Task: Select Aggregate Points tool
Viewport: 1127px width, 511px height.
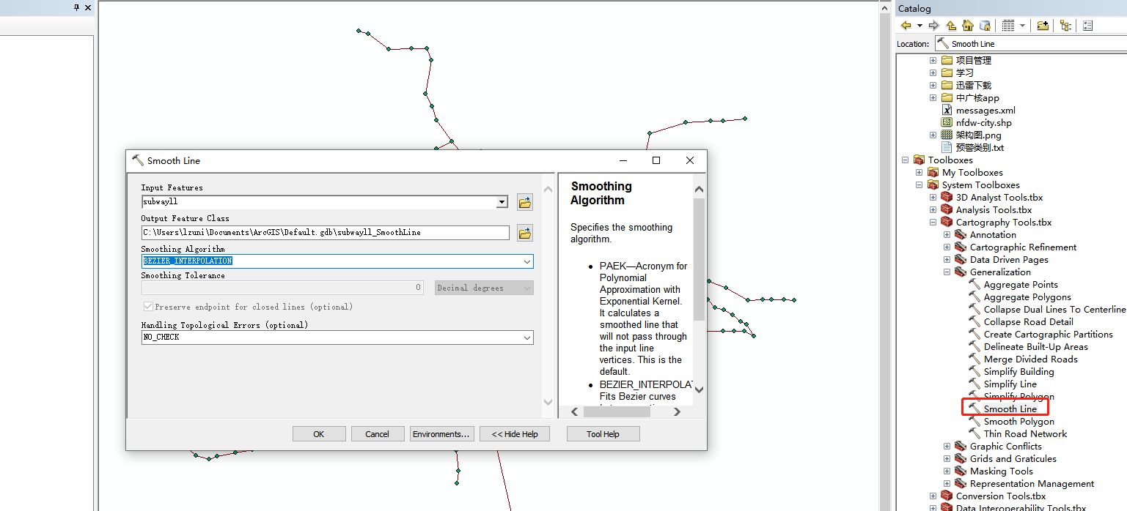Action: pyautogui.click(x=1021, y=284)
